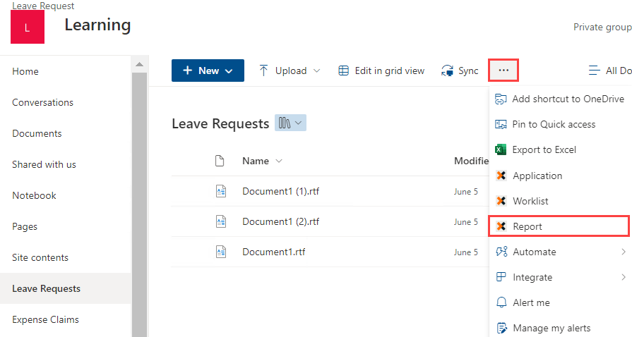Click the file type column header icon

(x=220, y=161)
